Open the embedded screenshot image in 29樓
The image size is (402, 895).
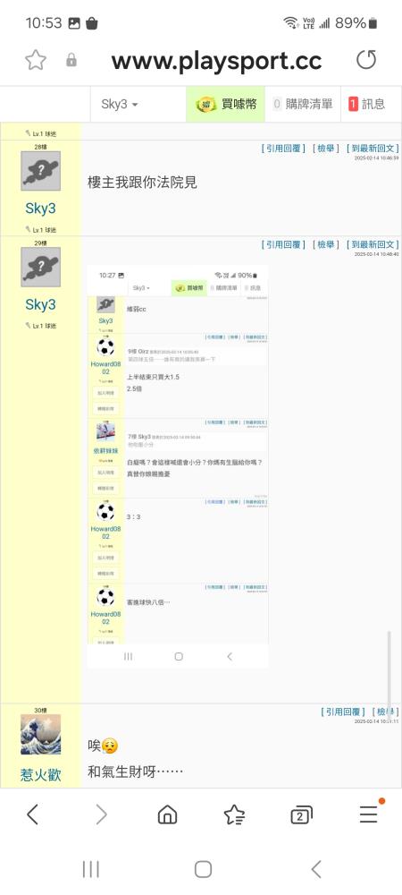178,466
